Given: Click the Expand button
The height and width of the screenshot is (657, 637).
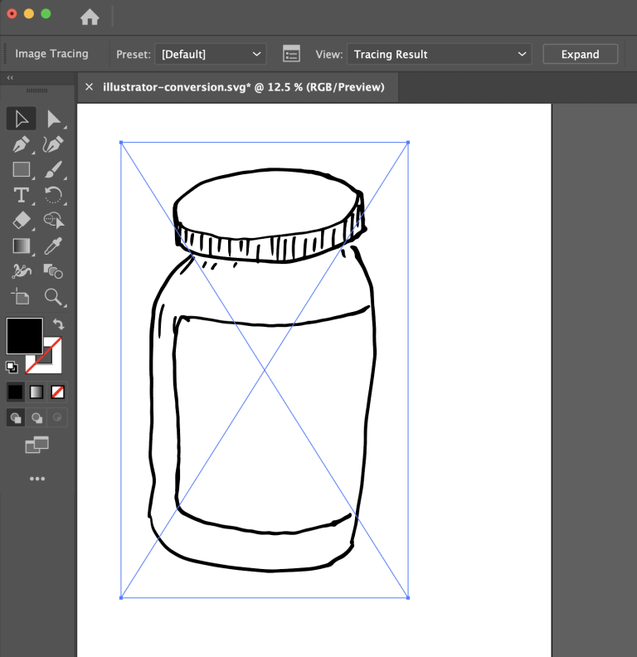Looking at the screenshot, I should click(580, 55).
